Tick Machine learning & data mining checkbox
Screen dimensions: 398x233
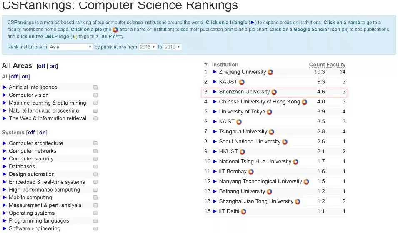[95, 103]
